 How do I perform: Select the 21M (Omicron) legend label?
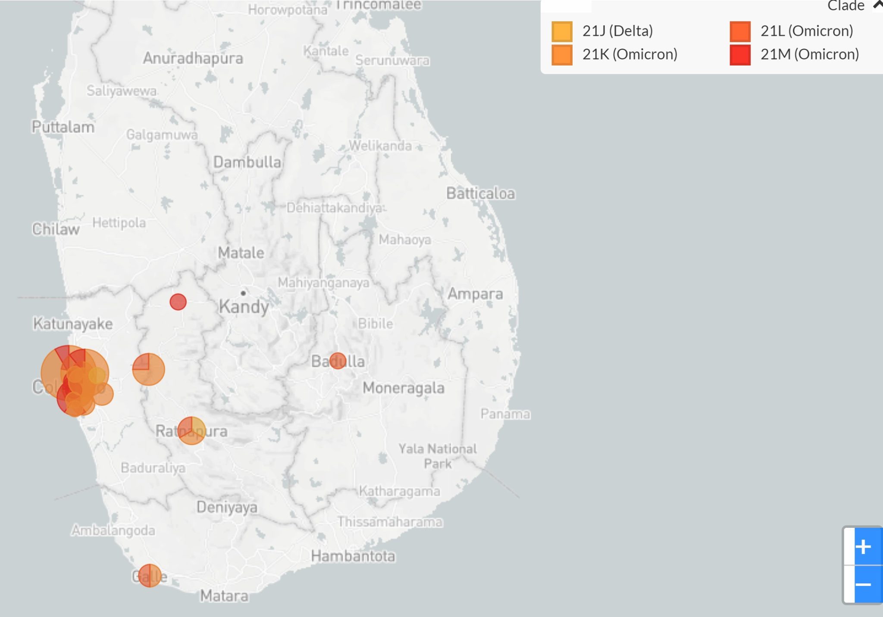809,54
